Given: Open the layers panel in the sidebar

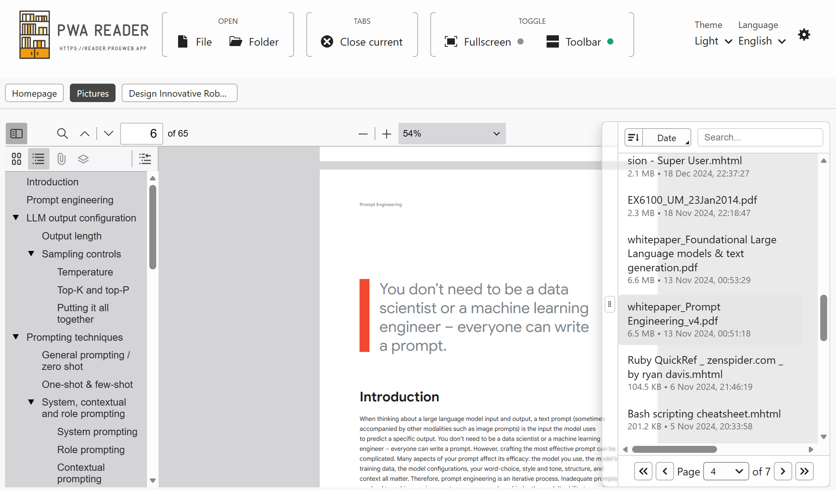Looking at the screenshot, I should click(83, 158).
